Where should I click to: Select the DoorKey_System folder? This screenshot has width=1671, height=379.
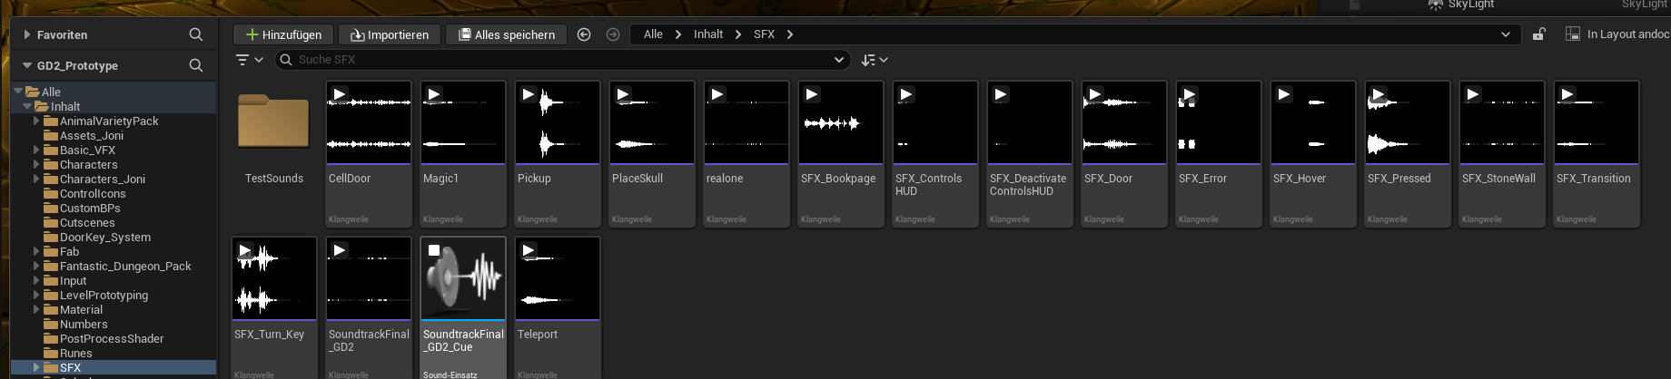(105, 237)
